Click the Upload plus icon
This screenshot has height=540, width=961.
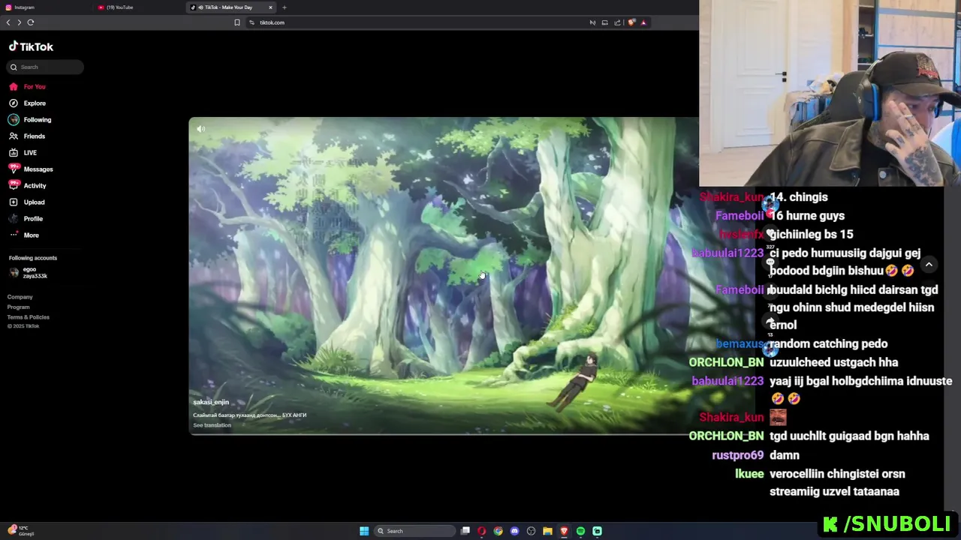pos(14,202)
